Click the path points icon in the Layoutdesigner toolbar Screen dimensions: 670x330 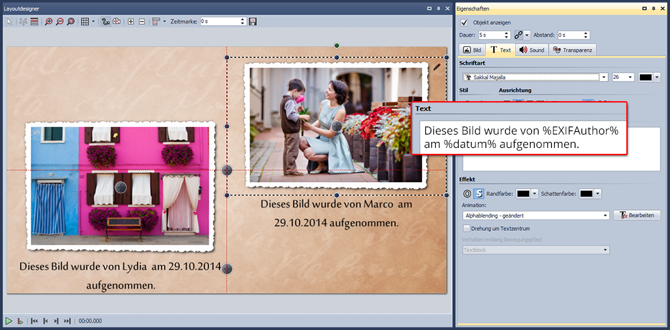(x=23, y=21)
